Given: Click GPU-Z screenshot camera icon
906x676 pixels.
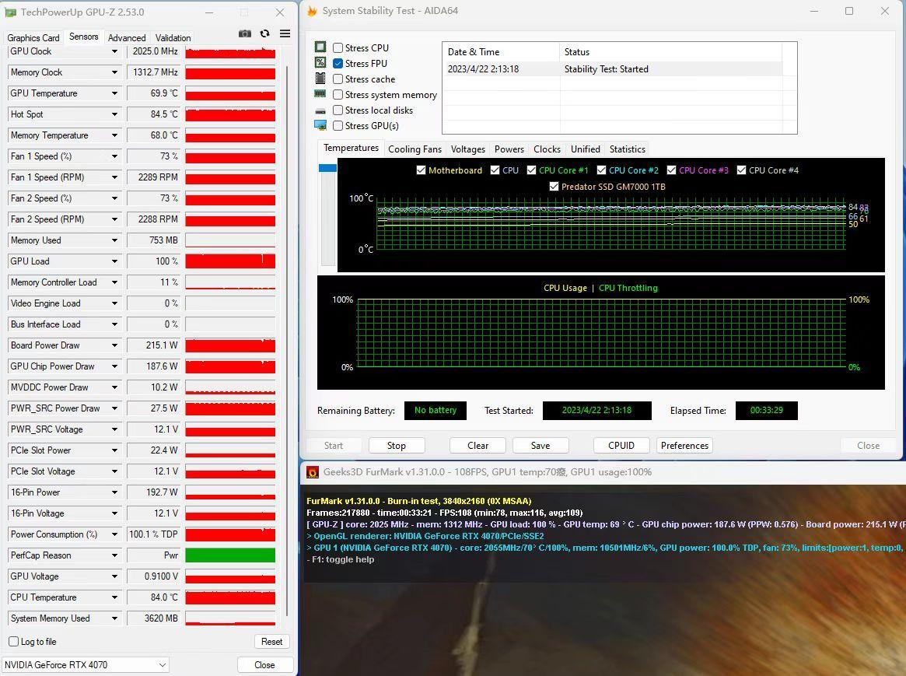Looking at the screenshot, I should click(x=245, y=34).
